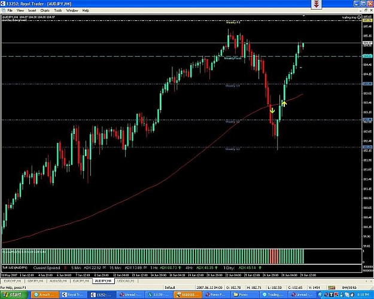Switch to the EURCHF,H4 chart tab

pyautogui.click(x=13, y=281)
